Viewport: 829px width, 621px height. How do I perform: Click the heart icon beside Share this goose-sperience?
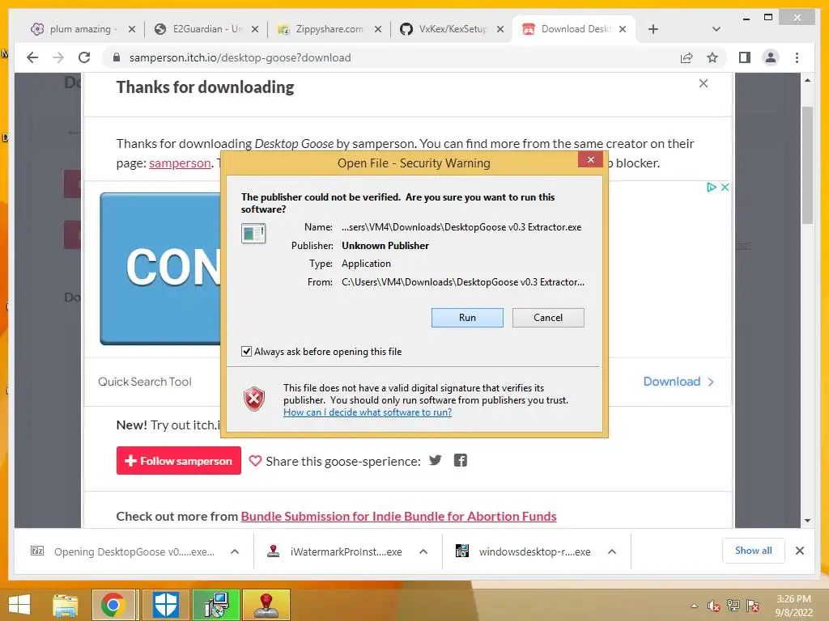[255, 461]
